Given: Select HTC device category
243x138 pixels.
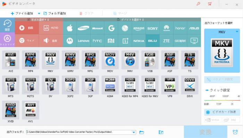Looking at the screenshot, I should (x=97, y=41).
